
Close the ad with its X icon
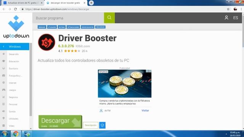150,71
